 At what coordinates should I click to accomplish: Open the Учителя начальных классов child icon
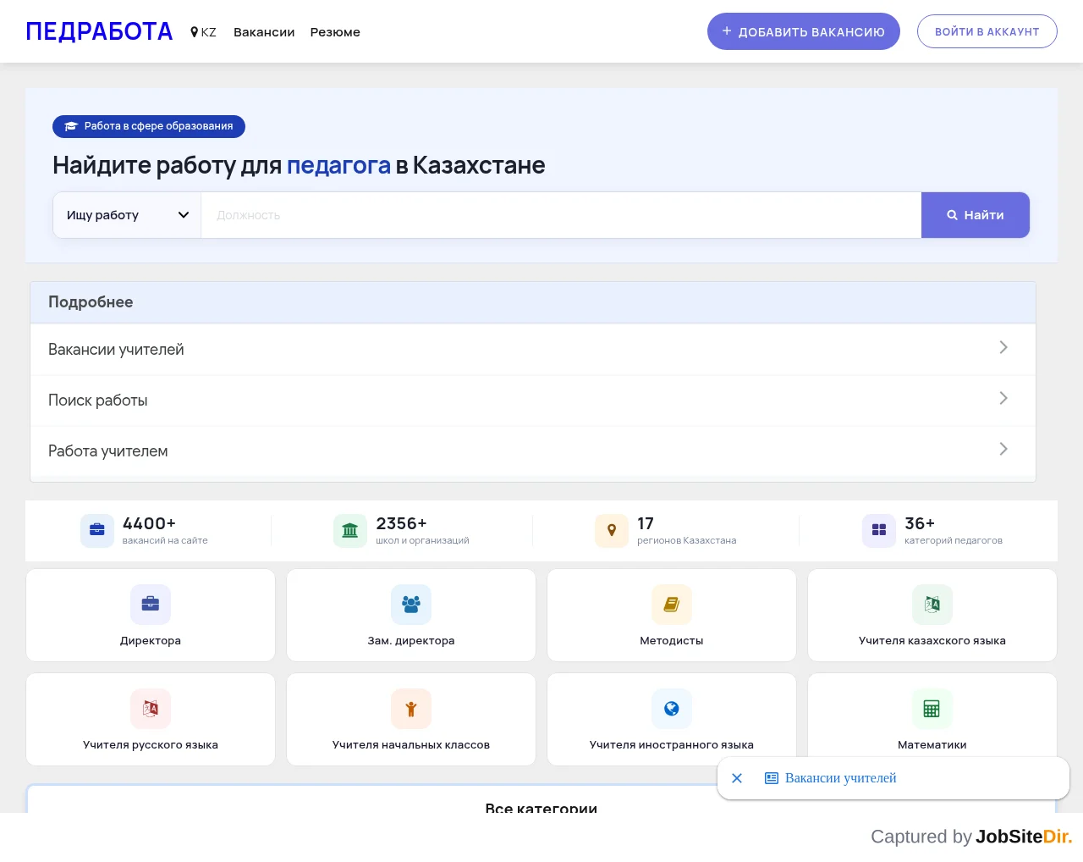coord(411,709)
